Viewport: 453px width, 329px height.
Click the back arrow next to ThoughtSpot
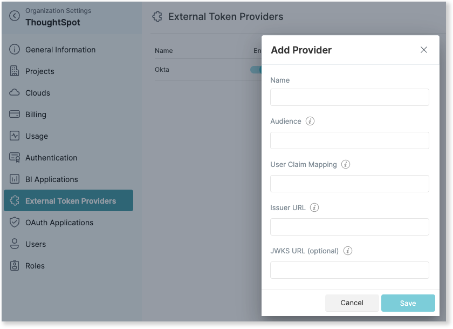(x=13, y=16)
